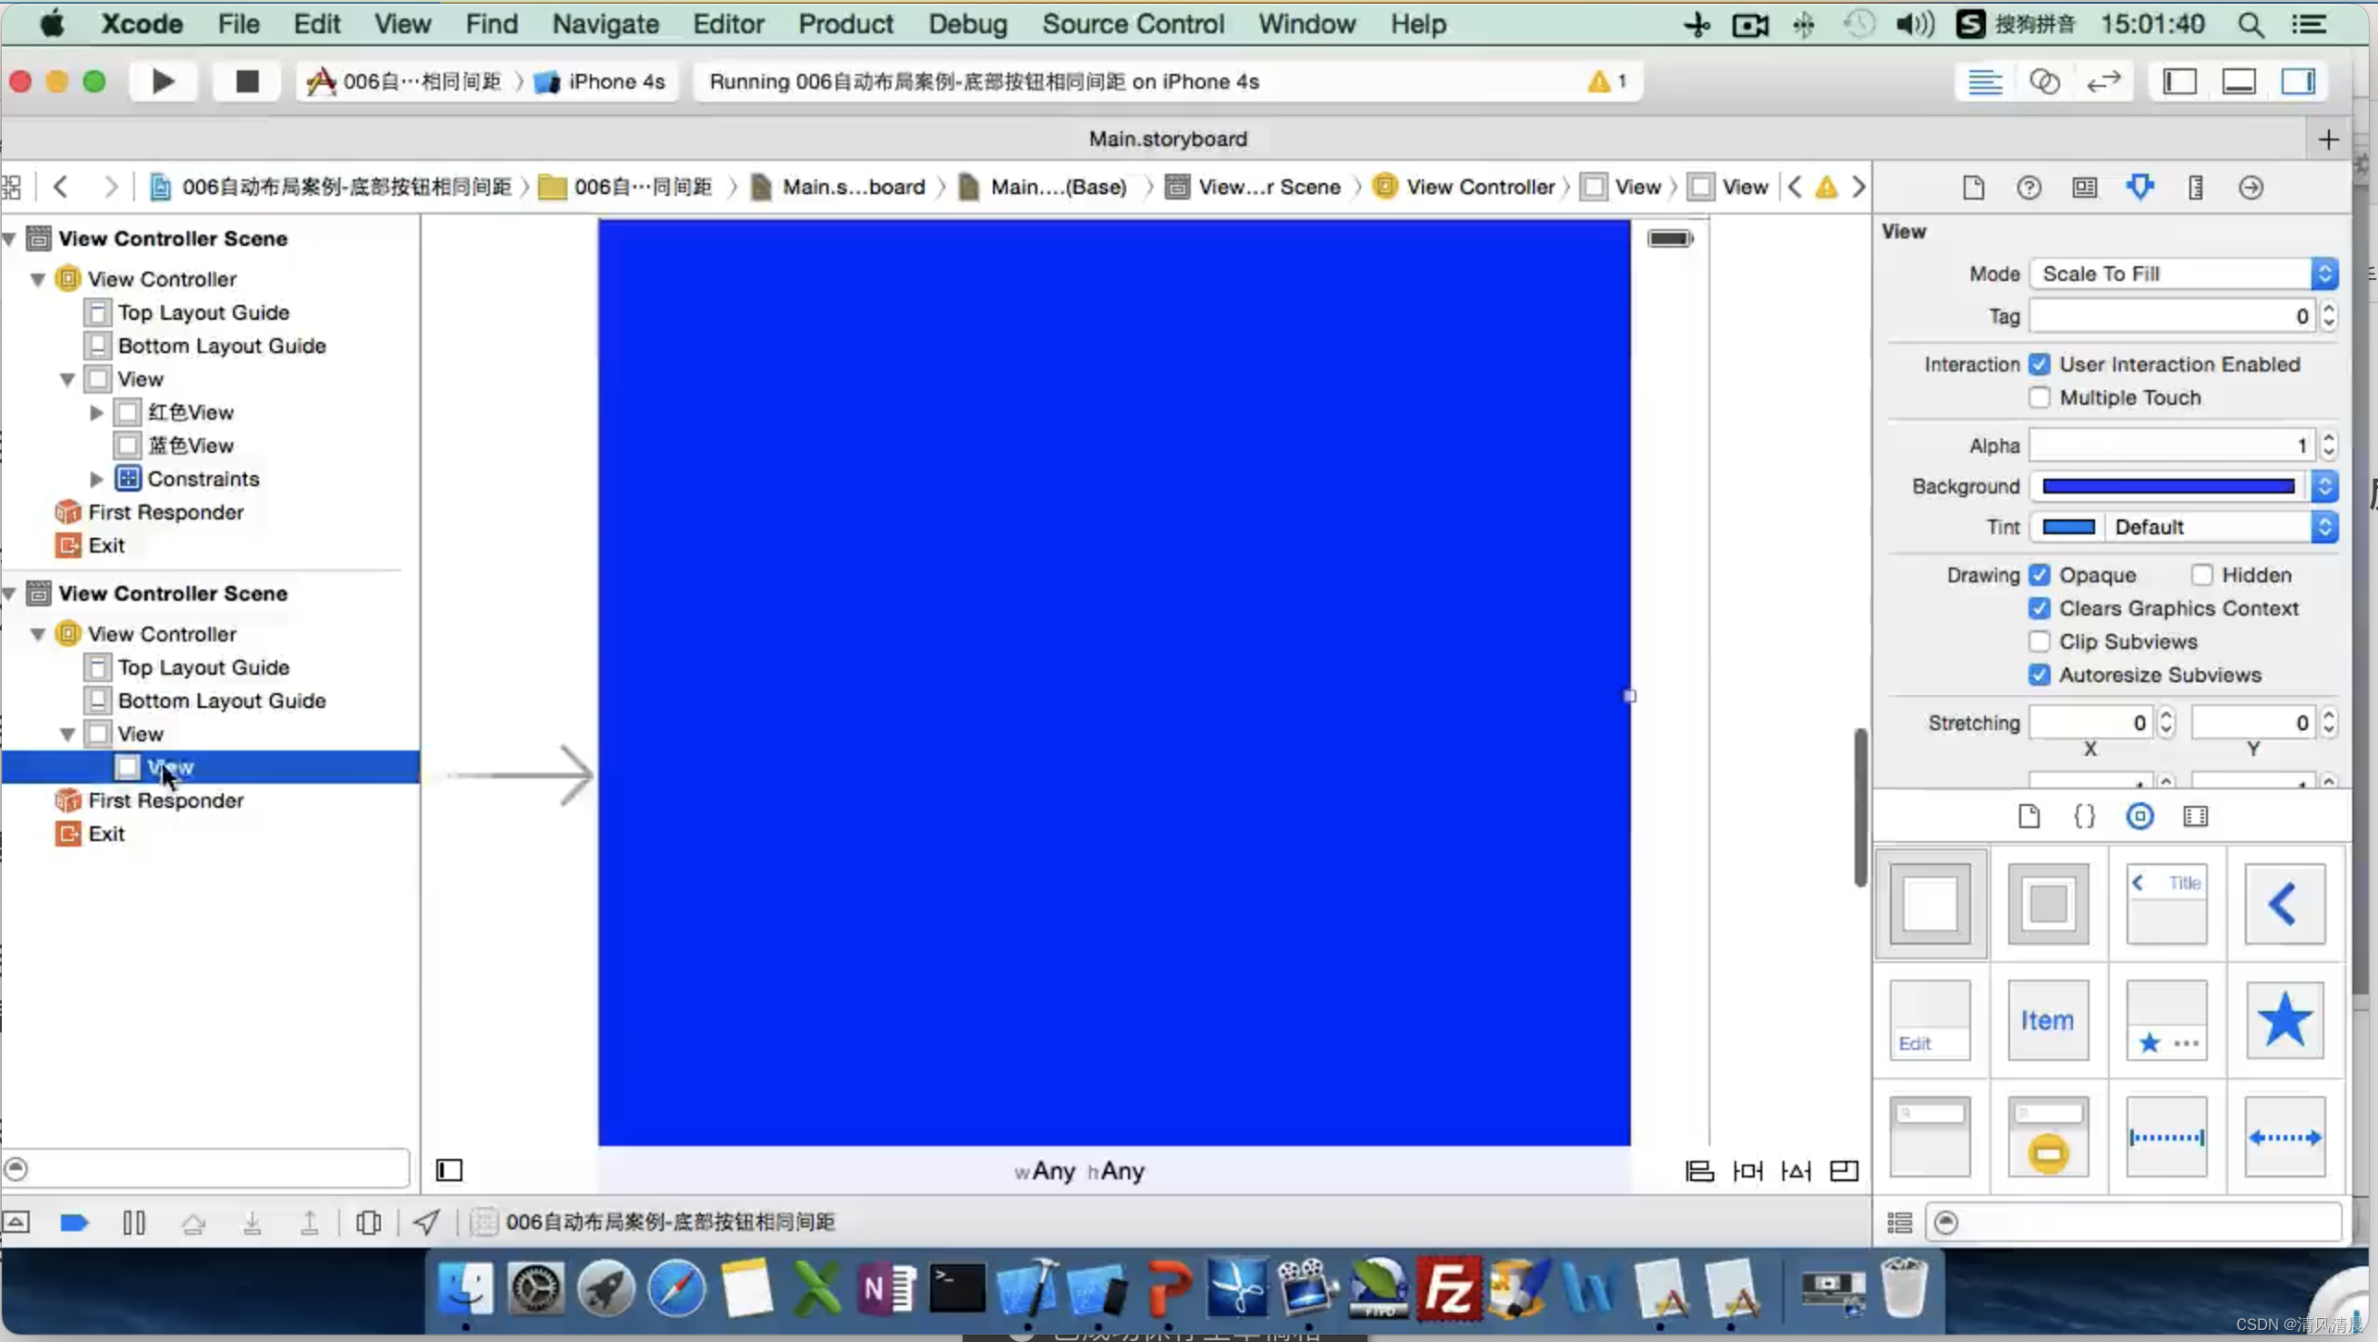
Task: Click the wAny hAny size class button
Action: pyautogui.click(x=1076, y=1171)
